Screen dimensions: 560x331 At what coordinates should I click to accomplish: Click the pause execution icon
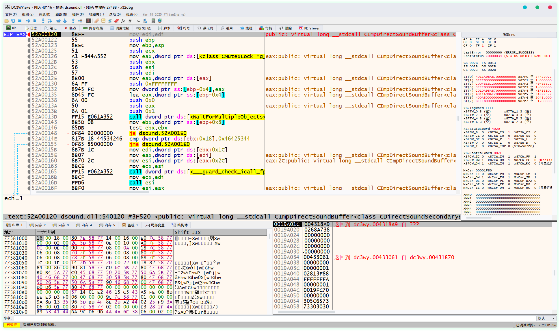[35, 21]
